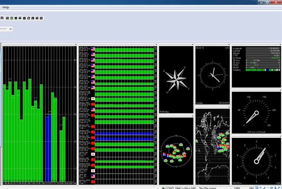Close the satellite level history panel
282x189 pixels.
click(x=156, y=44)
